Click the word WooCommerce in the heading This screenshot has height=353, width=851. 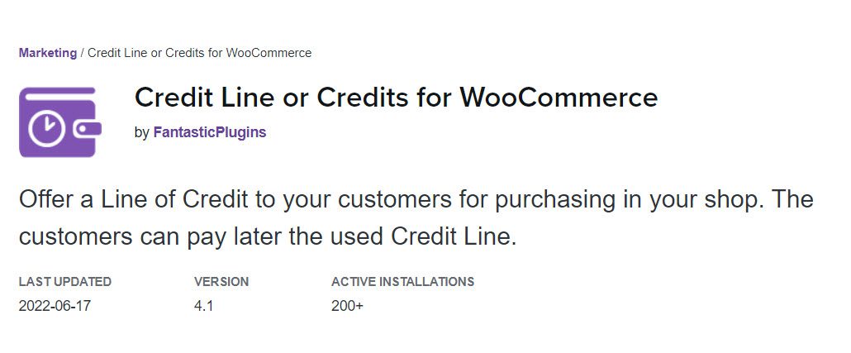(x=559, y=98)
